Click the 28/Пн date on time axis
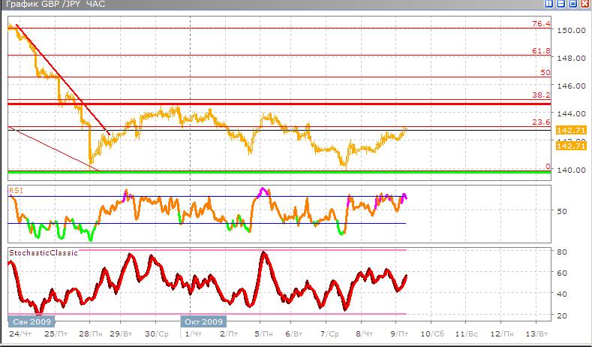The height and width of the screenshot is (347, 592). point(89,333)
